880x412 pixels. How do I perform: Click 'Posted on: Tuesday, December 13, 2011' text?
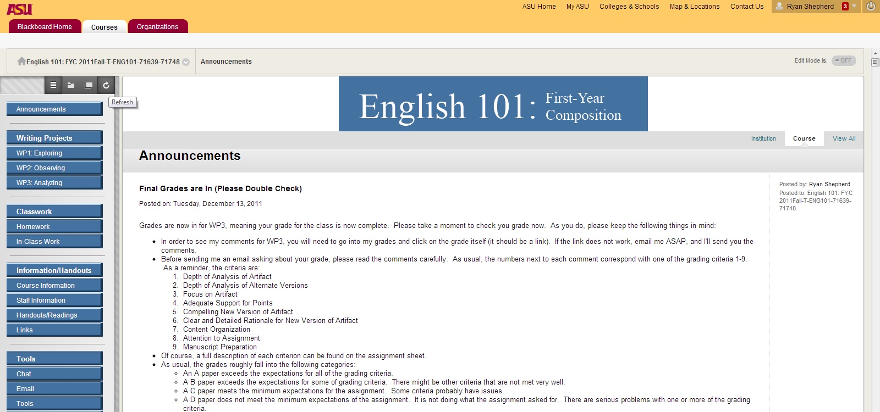pyautogui.click(x=201, y=204)
